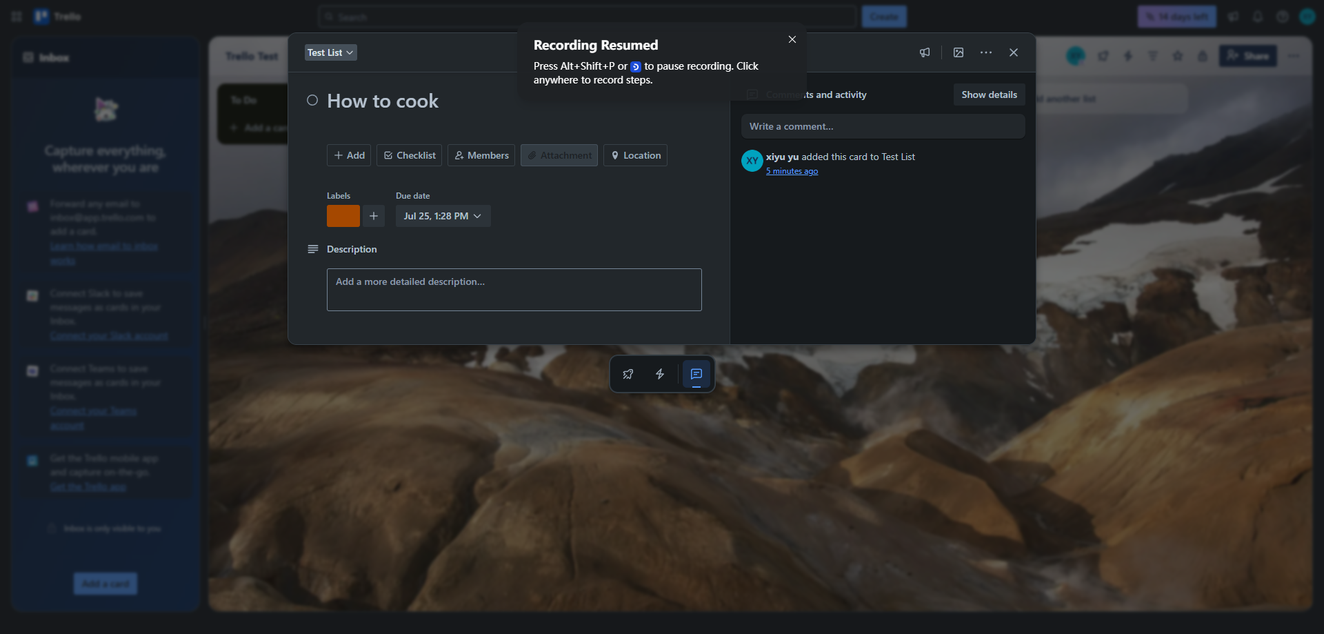Click the Add button in card
This screenshot has width=1324, height=634.
click(x=349, y=155)
